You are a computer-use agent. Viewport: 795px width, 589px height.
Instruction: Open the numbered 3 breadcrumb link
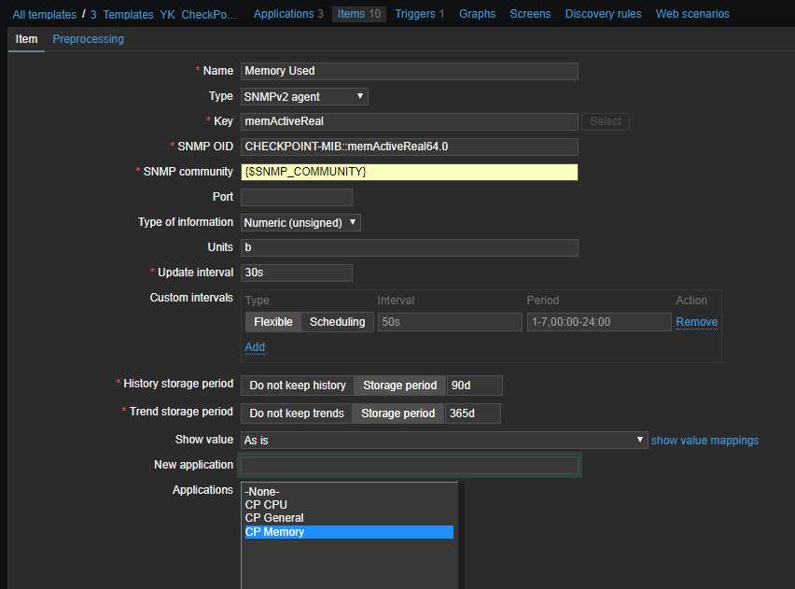coord(93,14)
